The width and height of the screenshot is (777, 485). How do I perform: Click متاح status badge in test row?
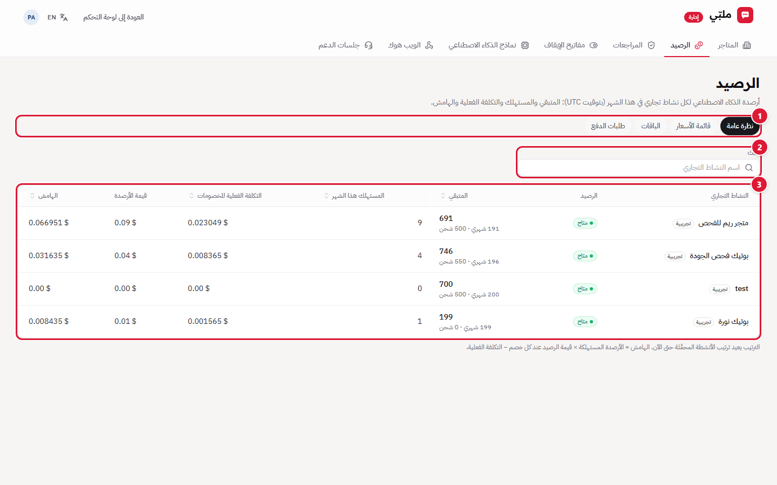click(x=585, y=289)
